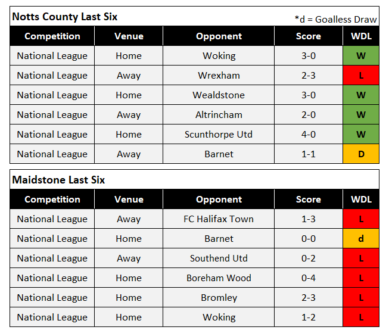Select the 0-0 score cell
389x333 pixels.
pos(308,239)
